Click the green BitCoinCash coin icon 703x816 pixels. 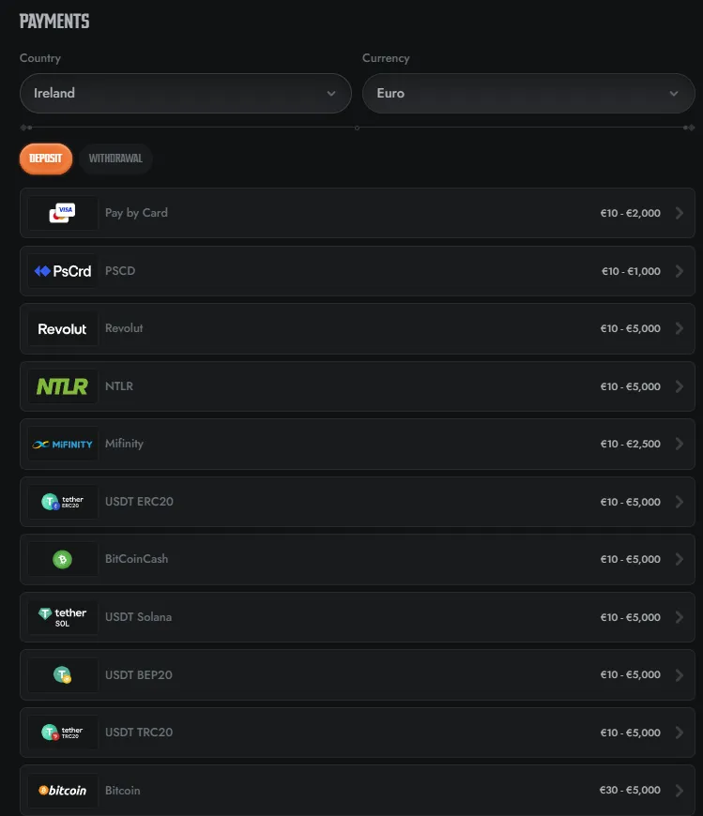tap(63, 559)
